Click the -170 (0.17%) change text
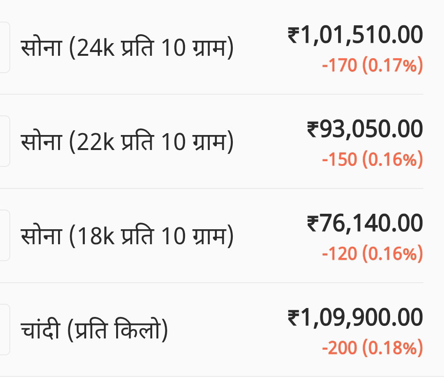 tap(372, 65)
